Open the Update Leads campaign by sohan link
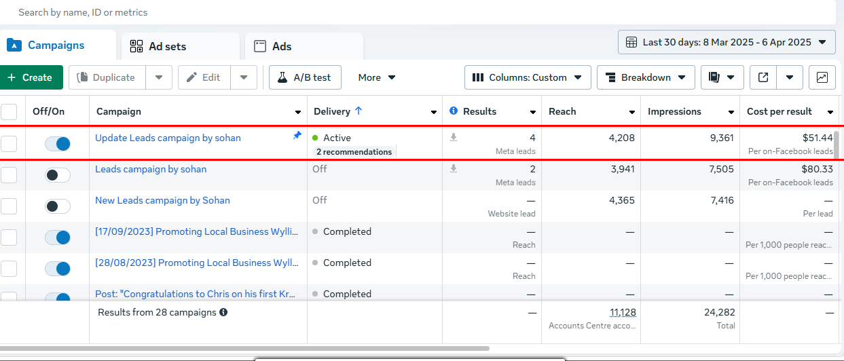Screen dimensions: 844x361 (x=168, y=138)
